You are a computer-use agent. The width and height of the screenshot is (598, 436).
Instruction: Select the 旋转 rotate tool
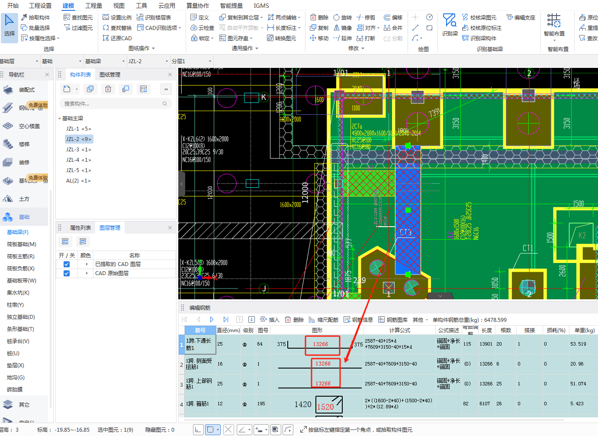tap(343, 17)
